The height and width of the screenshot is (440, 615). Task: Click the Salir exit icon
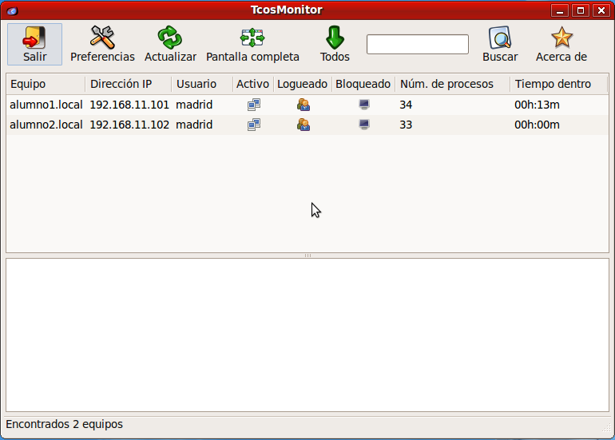tap(34, 38)
